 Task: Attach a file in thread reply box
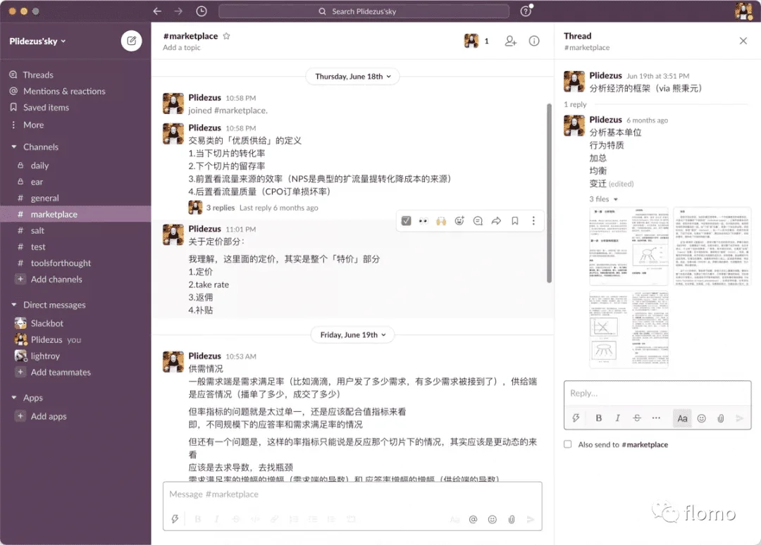coord(720,418)
